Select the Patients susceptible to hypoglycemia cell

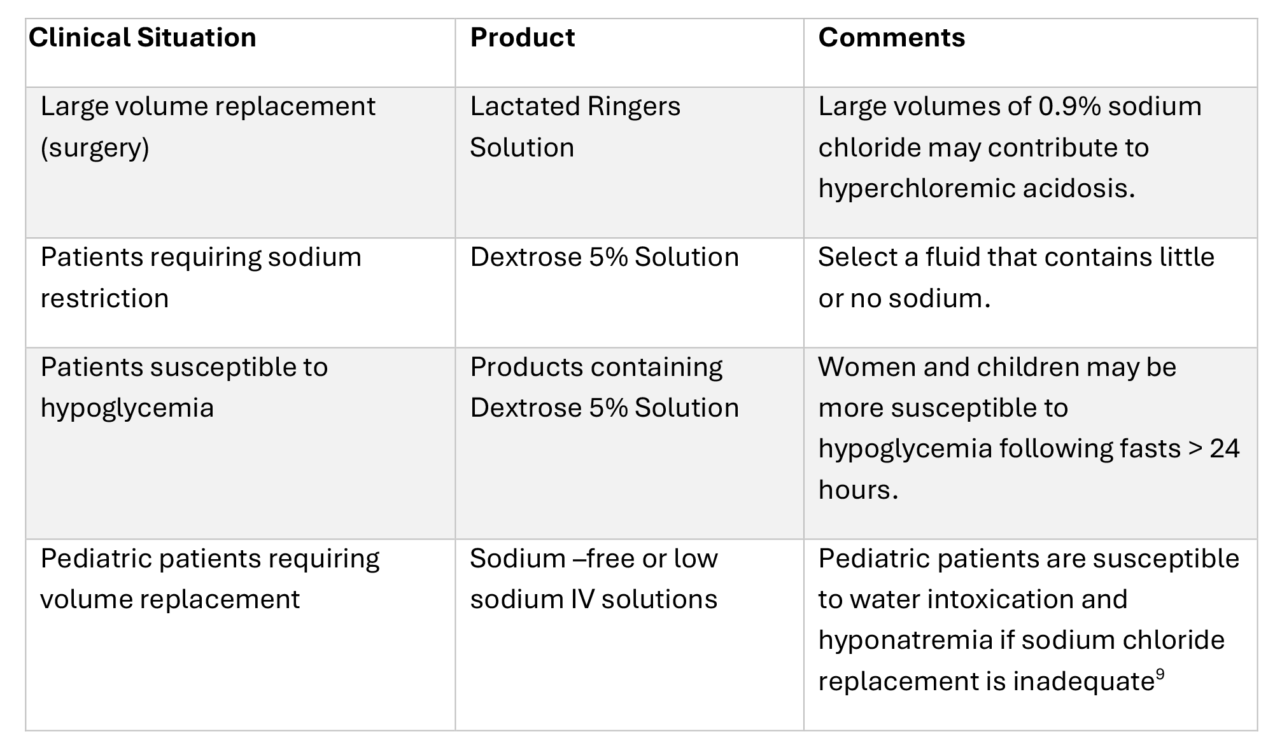(x=184, y=387)
